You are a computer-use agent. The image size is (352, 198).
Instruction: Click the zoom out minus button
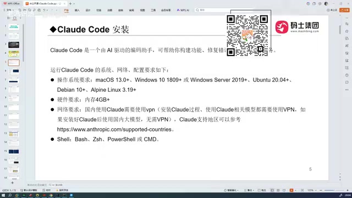(x=321, y=190)
